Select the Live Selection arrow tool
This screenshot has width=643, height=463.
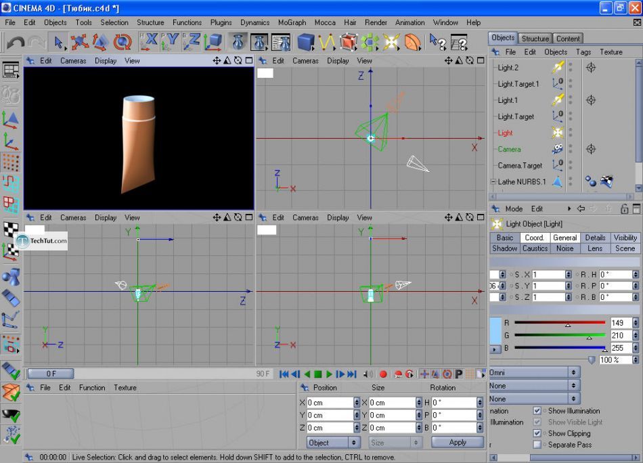coord(58,42)
